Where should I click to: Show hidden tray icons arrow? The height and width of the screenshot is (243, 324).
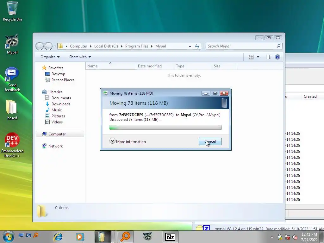point(272,237)
